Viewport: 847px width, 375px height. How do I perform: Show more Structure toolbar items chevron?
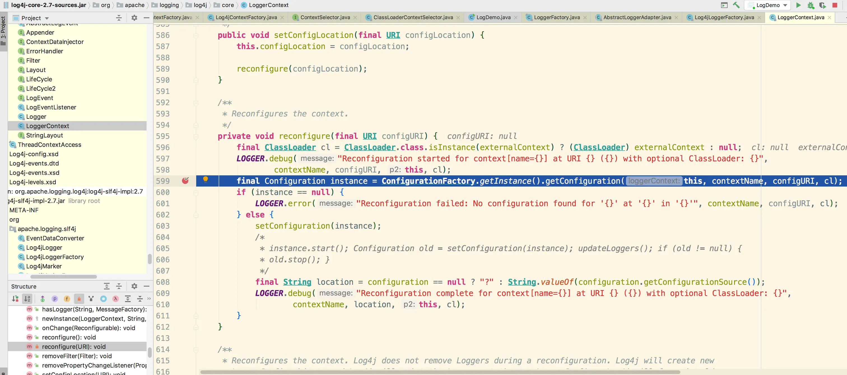[149, 298]
